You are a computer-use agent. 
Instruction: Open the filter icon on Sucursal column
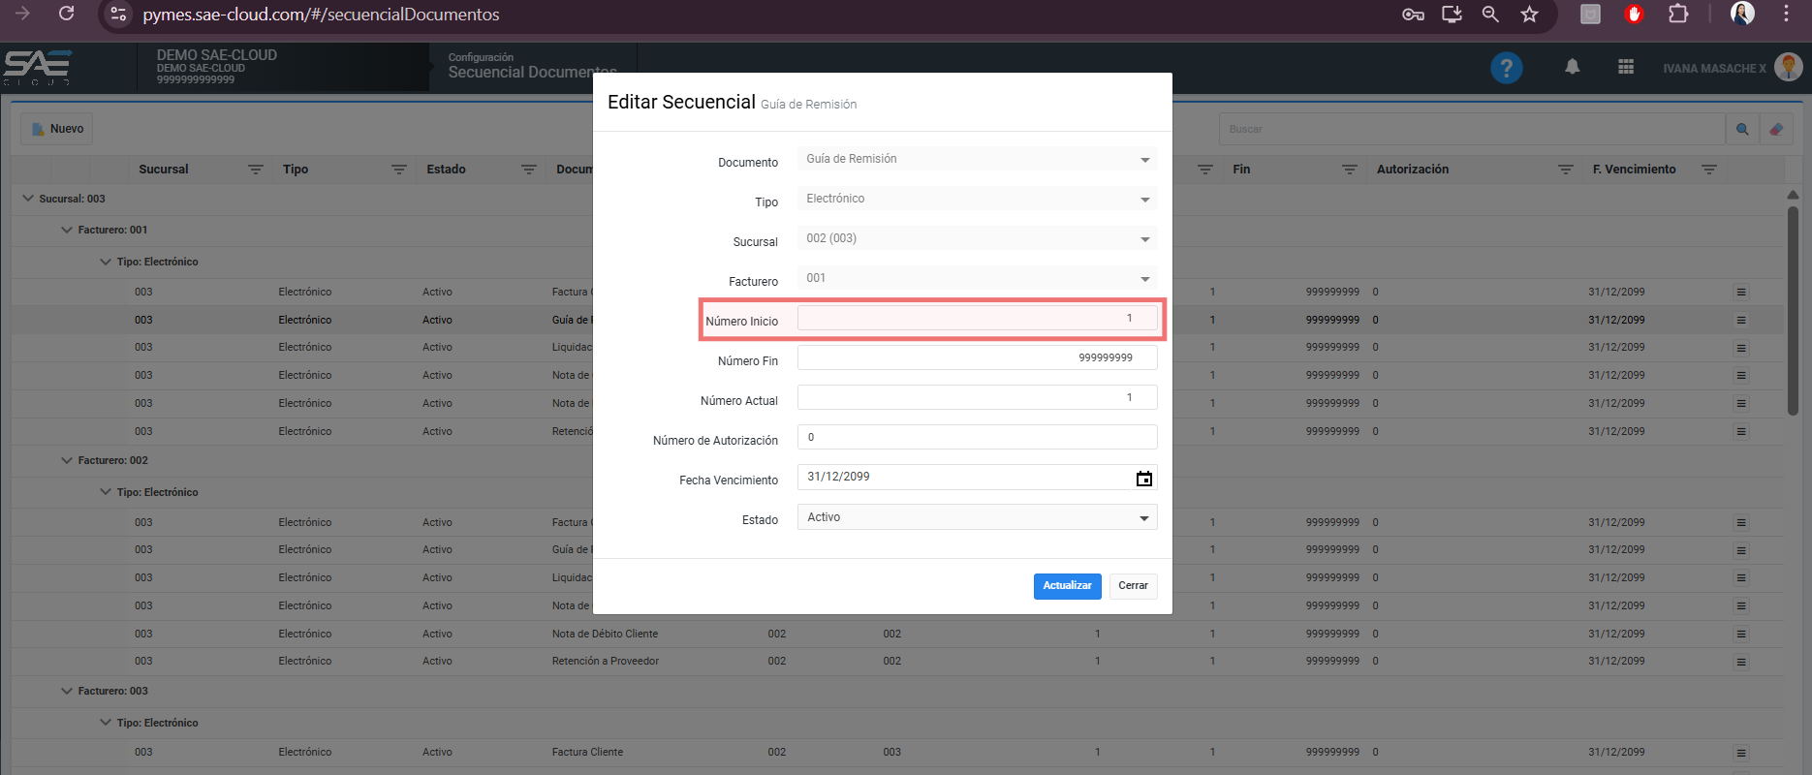coord(255,170)
